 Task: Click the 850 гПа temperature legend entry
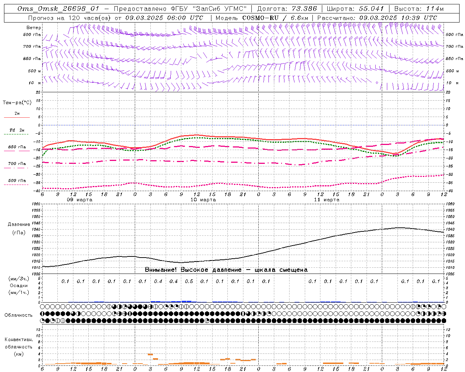coord(17,147)
